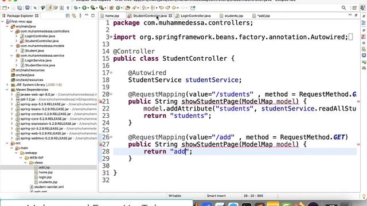This screenshot has width=367, height=206.
Task: Click the New Java Class icon
Action: pyautogui.click(x=118, y=8)
